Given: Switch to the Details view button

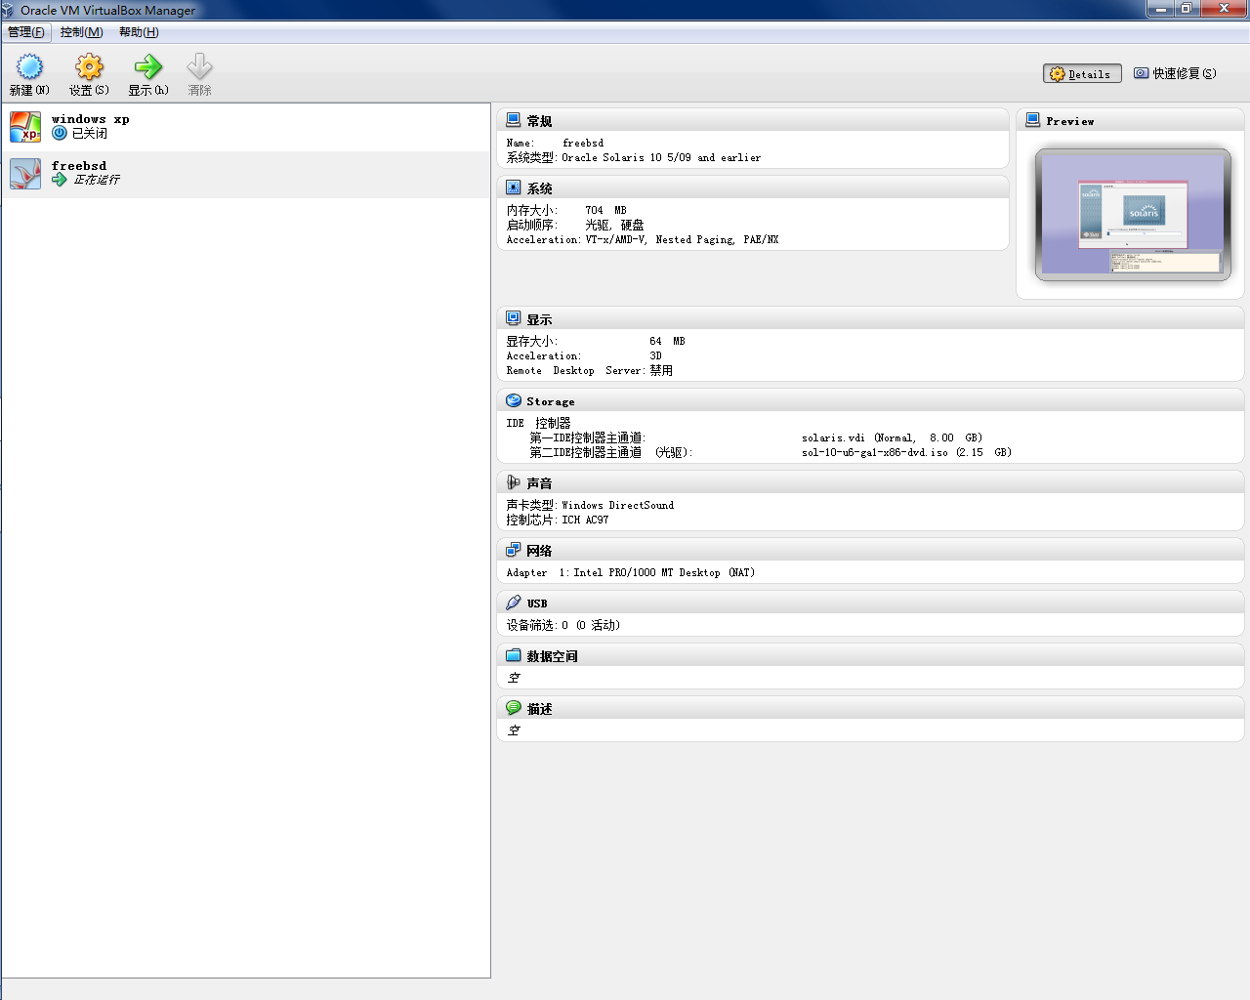Looking at the screenshot, I should tap(1082, 74).
